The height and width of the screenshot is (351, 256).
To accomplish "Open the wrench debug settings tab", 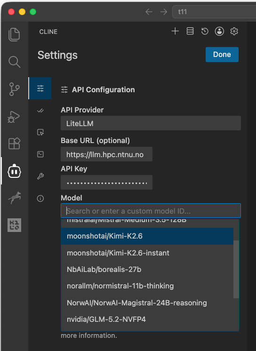I will pos(40,176).
